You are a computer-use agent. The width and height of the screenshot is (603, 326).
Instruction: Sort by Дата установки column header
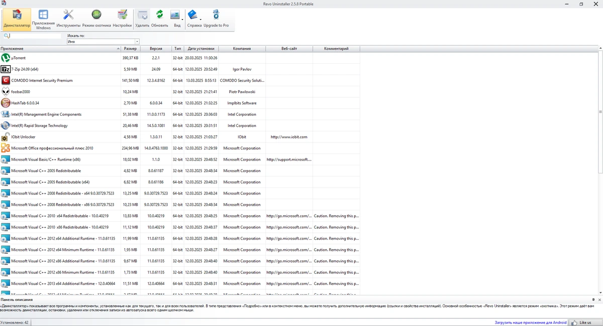[201, 49]
